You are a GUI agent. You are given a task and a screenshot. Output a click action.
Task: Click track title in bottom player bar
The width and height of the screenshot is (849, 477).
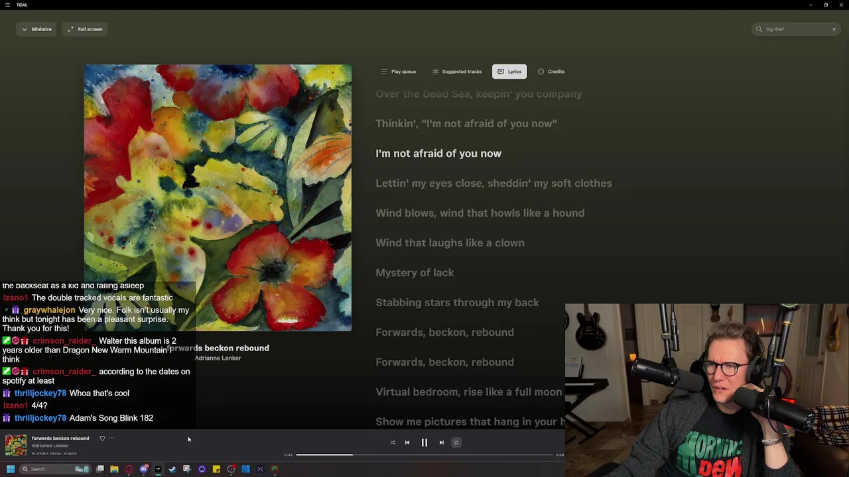pos(60,438)
